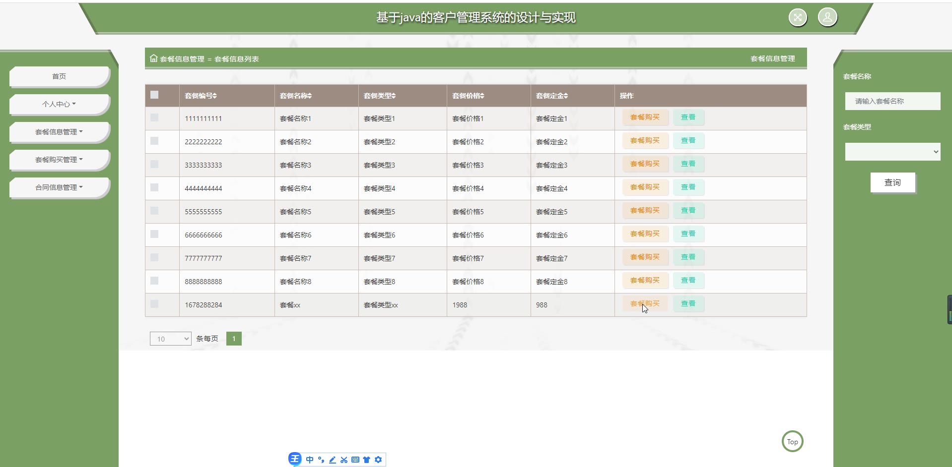Click the close/logout icon in header

point(798,17)
